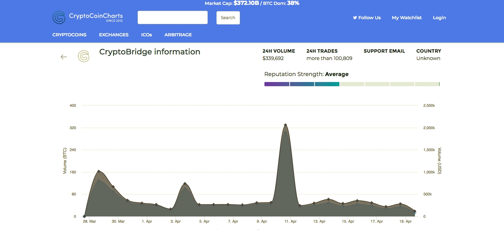
Task: Open My Watchlist
Action: (407, 18)
